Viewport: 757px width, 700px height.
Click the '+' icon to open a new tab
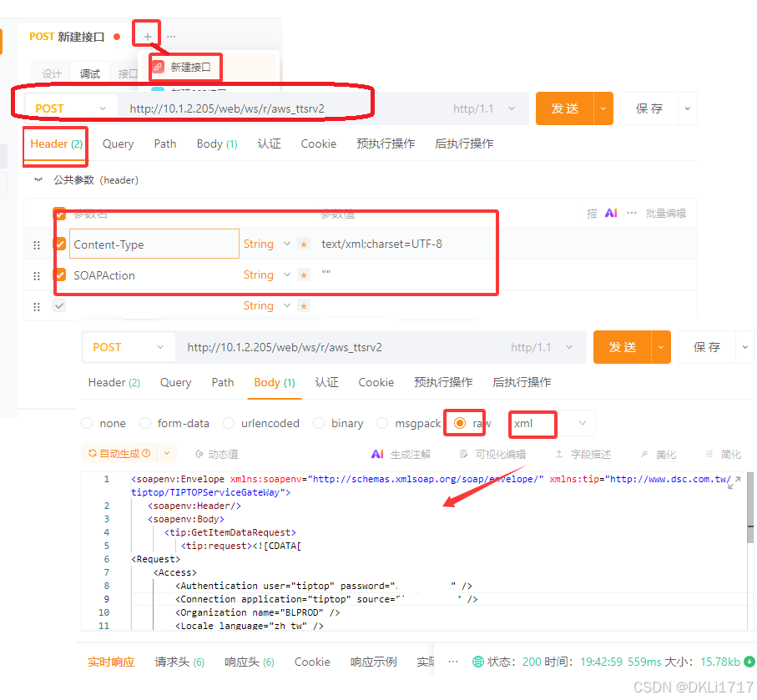146,34
